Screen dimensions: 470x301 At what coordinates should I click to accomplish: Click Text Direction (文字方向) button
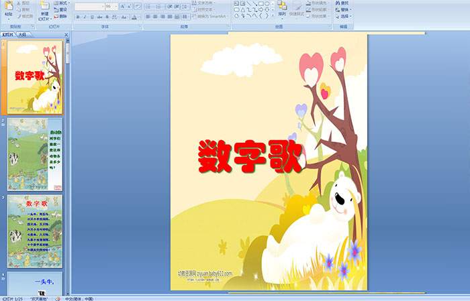click(x=204, y=3)
